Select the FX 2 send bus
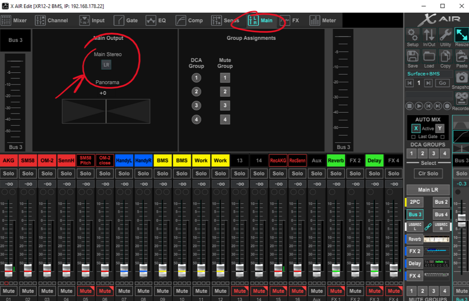Image resolution: width=469 pixels, height=301 pixels. point(415,251)
